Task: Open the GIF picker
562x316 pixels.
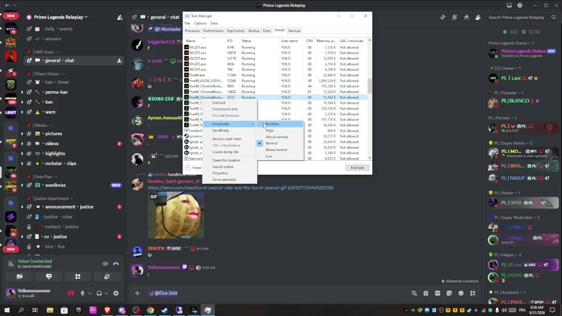Action: click(437, 293)
